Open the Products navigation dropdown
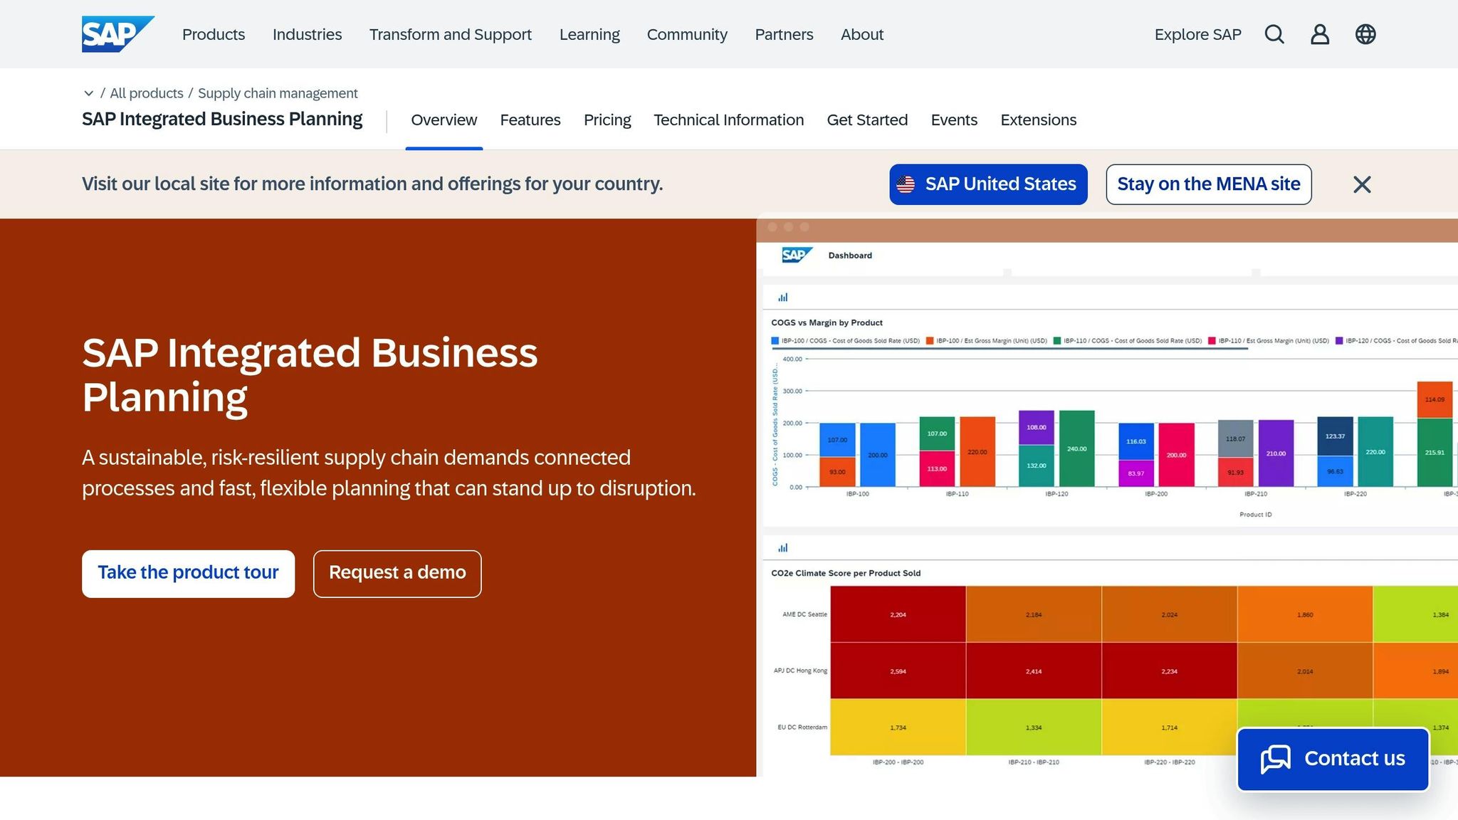The width and height of the screenshot is (1458, 820). (213, 34)
